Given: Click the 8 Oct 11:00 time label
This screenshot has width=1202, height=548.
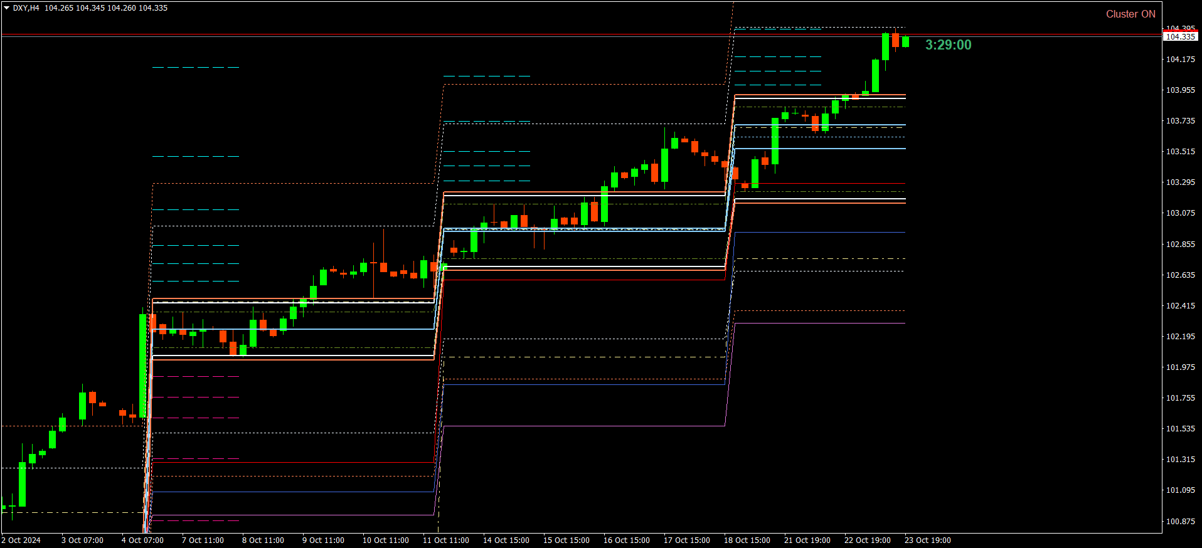Looking at the screenshot, I should pyautogui.click(x=263, y=540).
